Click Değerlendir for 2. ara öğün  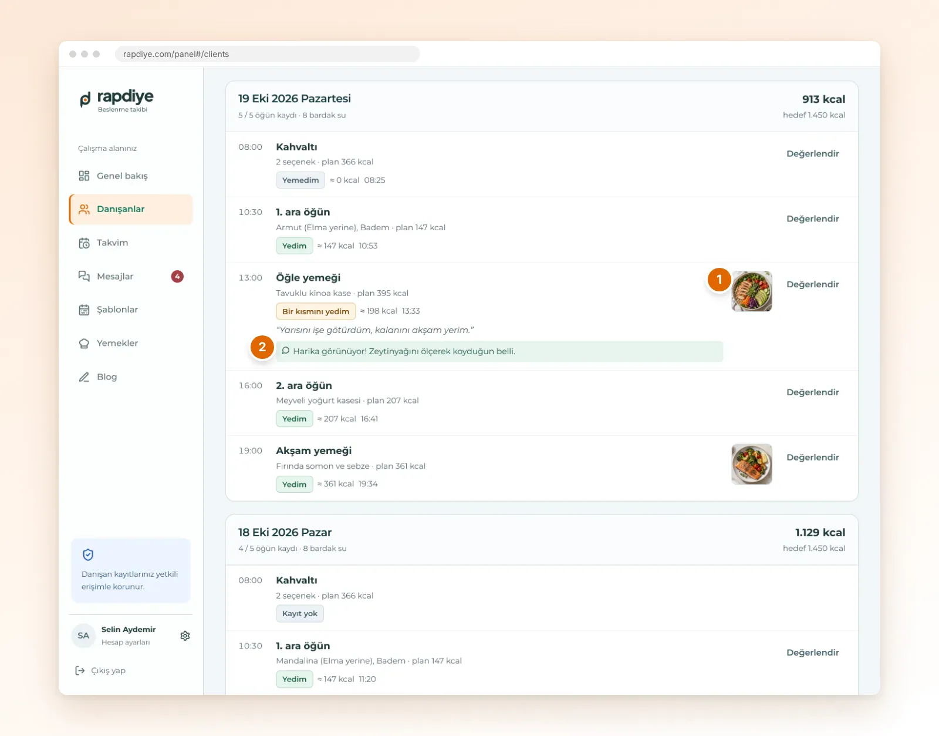pyautogui.click(x=812, y=392)
